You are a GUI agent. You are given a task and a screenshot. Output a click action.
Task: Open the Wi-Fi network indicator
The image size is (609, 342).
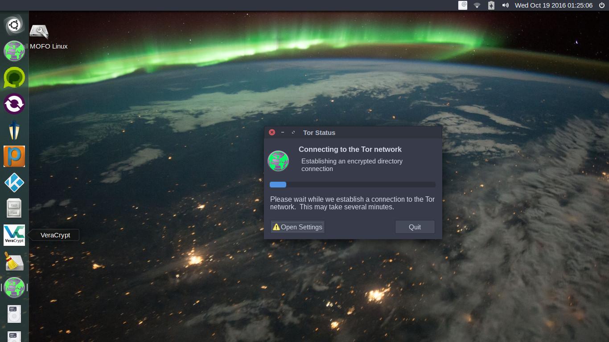pos(477,5)
